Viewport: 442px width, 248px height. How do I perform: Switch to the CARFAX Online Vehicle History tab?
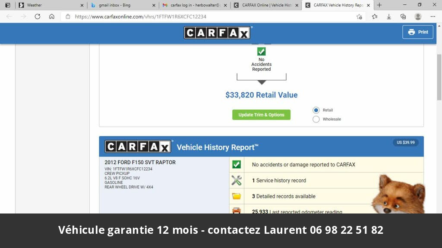266,5
